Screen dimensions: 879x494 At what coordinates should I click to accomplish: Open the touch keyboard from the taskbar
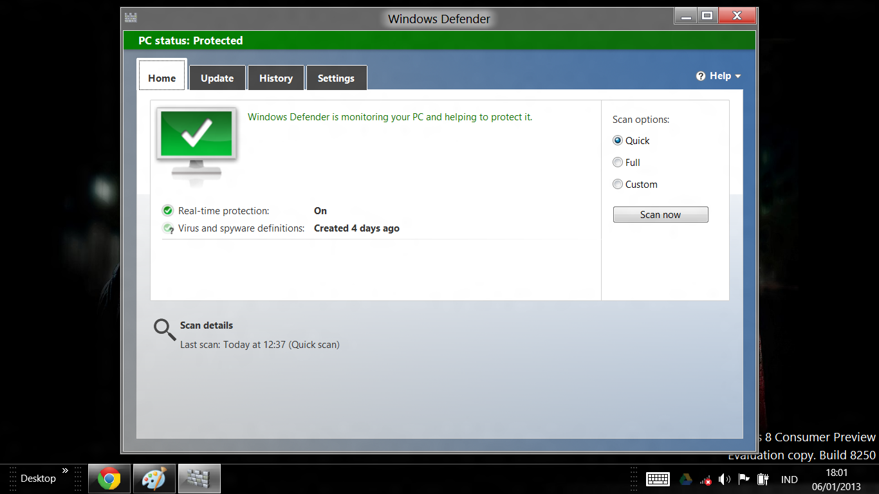[x=658, y=479]
